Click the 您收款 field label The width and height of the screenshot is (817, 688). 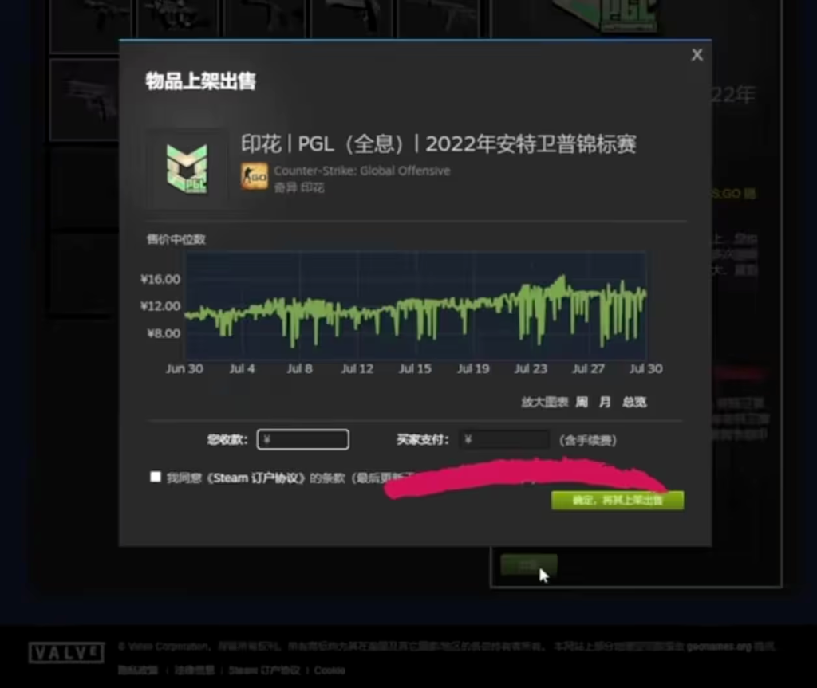pyautogui.click(x=227, y=439)
